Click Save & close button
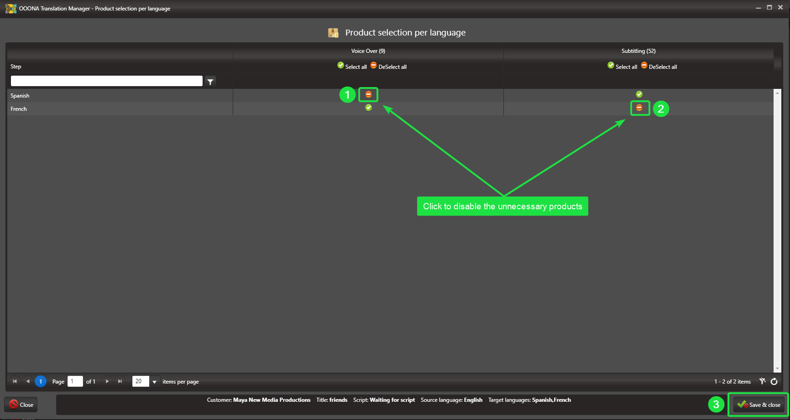Screen dimensions: 790x420 tap(759, 405)
